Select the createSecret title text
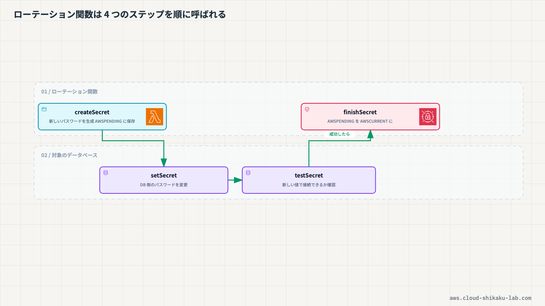The height and width of the screenshot is (306, 545). pos(92,112)
